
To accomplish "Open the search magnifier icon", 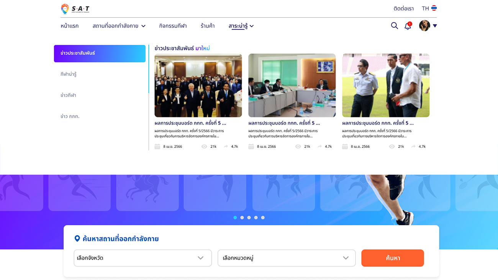I will point(394,26).
